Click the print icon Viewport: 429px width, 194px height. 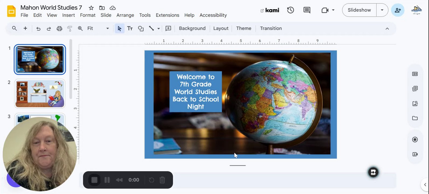pos(59,29)
